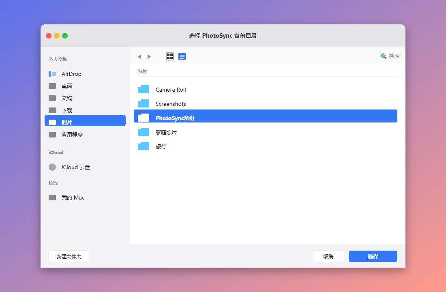Click the 新建文件夹 button
This screenshot has height=292, width=446.
(69, 256)
